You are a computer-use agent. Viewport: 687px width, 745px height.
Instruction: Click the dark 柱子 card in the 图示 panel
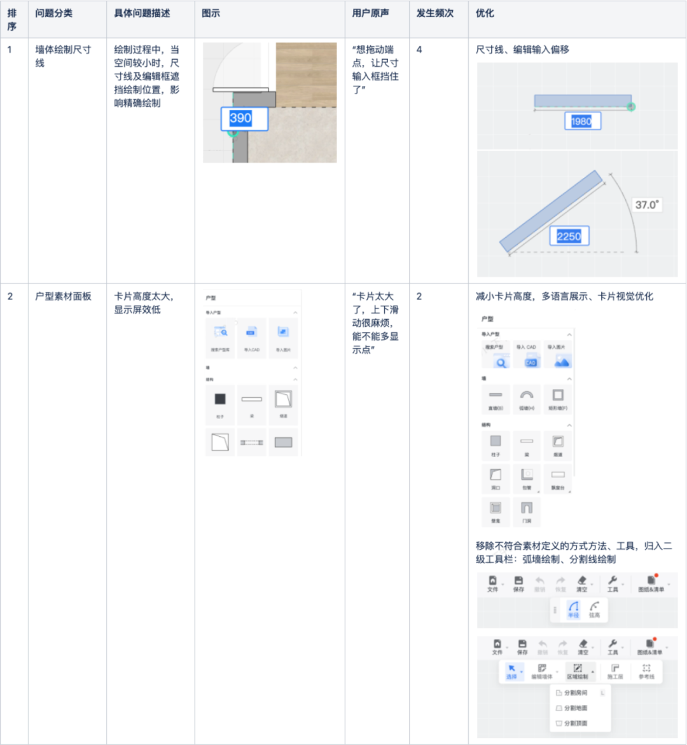pos(220,405)
